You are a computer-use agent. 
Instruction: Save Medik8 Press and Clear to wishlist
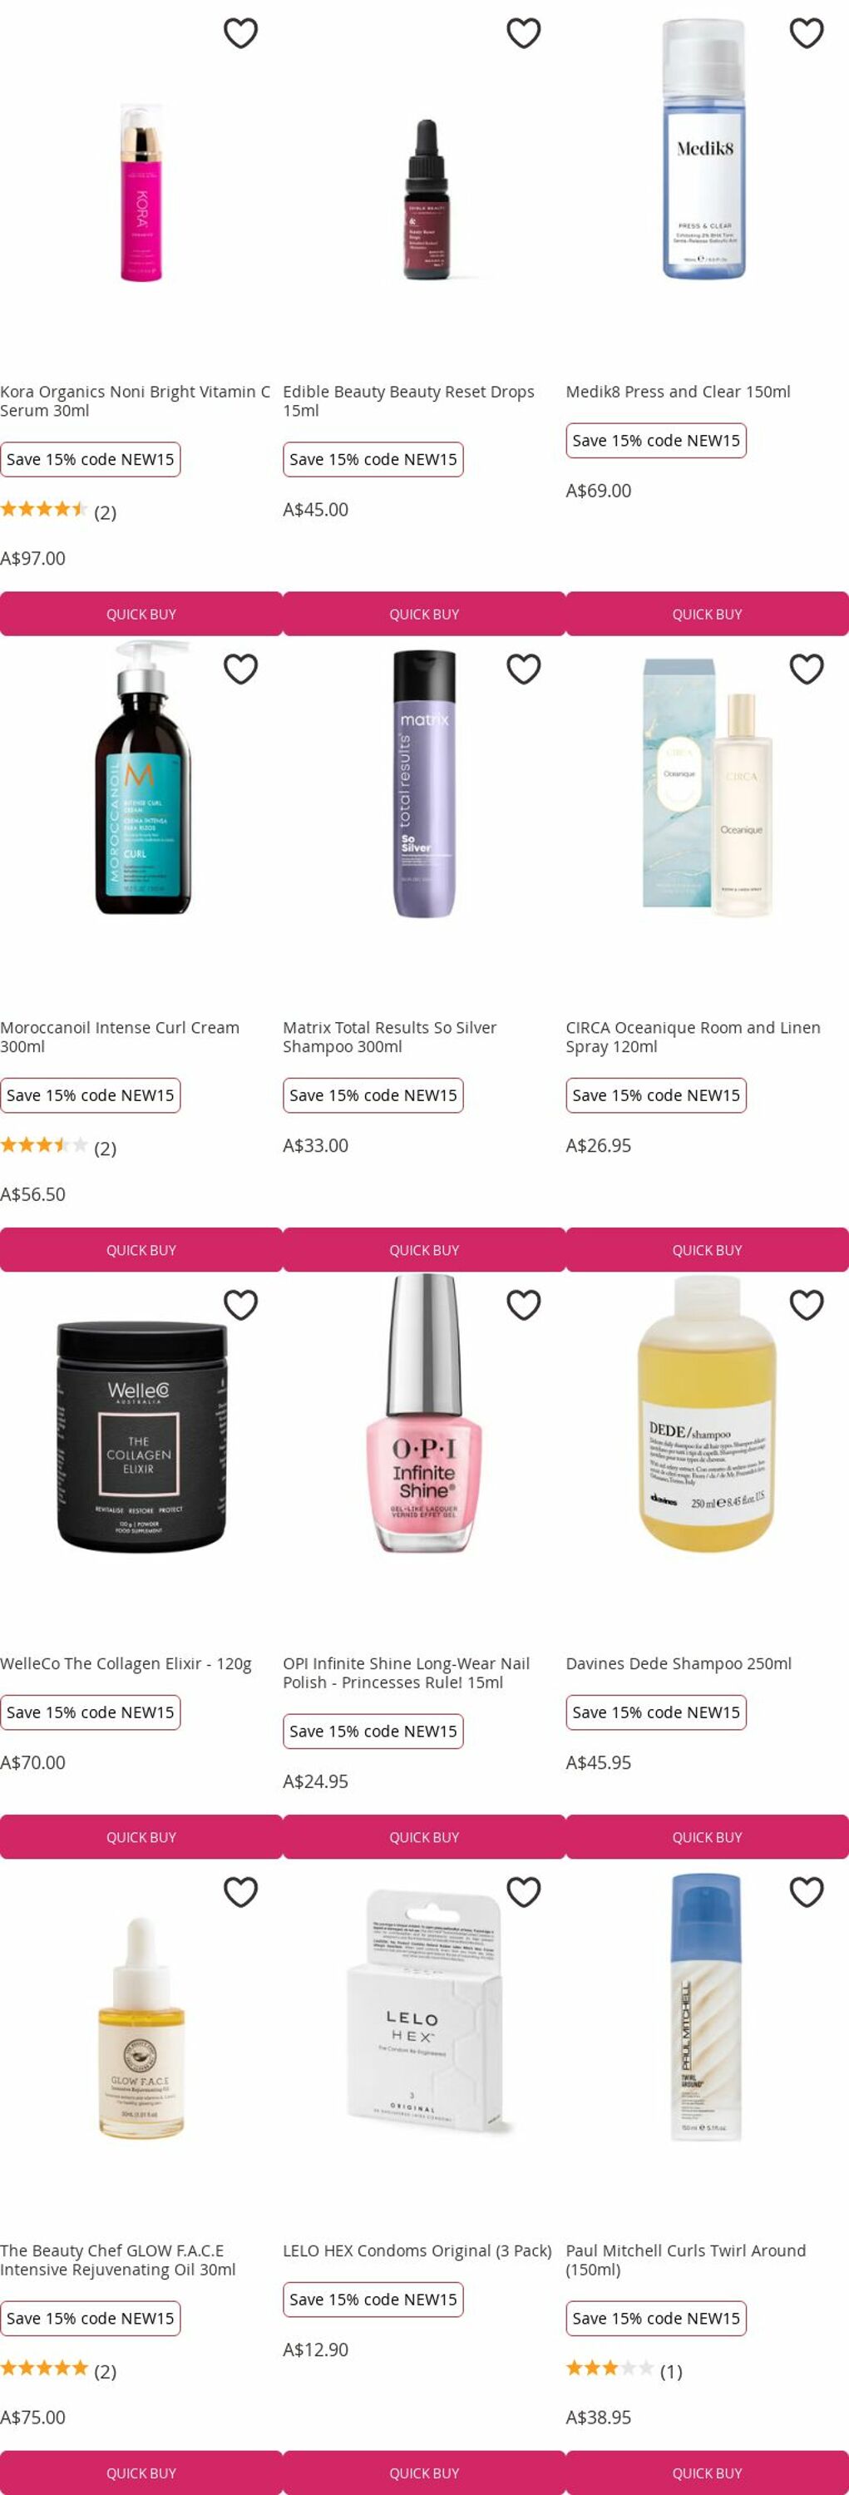(806, 33)
